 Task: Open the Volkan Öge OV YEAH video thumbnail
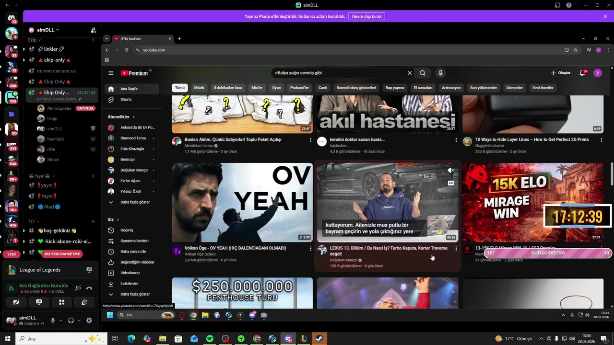click(242, 202)
